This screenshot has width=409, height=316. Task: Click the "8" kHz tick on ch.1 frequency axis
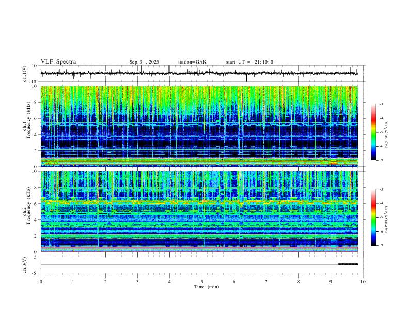[36, 102]
